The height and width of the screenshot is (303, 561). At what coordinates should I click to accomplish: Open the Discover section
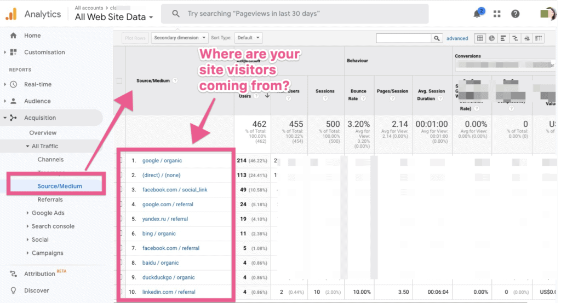[x=37, y=290]
